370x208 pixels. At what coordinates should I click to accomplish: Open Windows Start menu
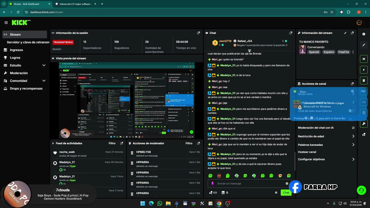(143, 203)
